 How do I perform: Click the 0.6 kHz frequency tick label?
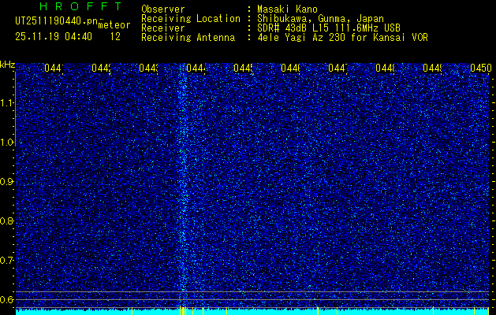[7, 299]
